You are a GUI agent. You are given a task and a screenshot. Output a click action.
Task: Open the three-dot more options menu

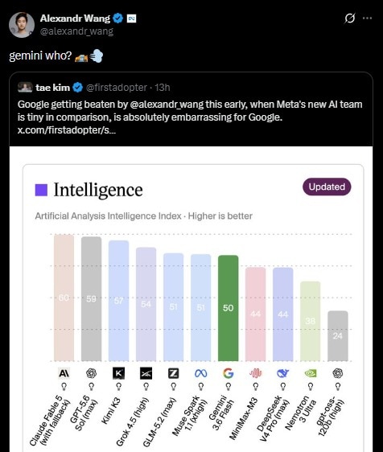[x=367, y=18]
